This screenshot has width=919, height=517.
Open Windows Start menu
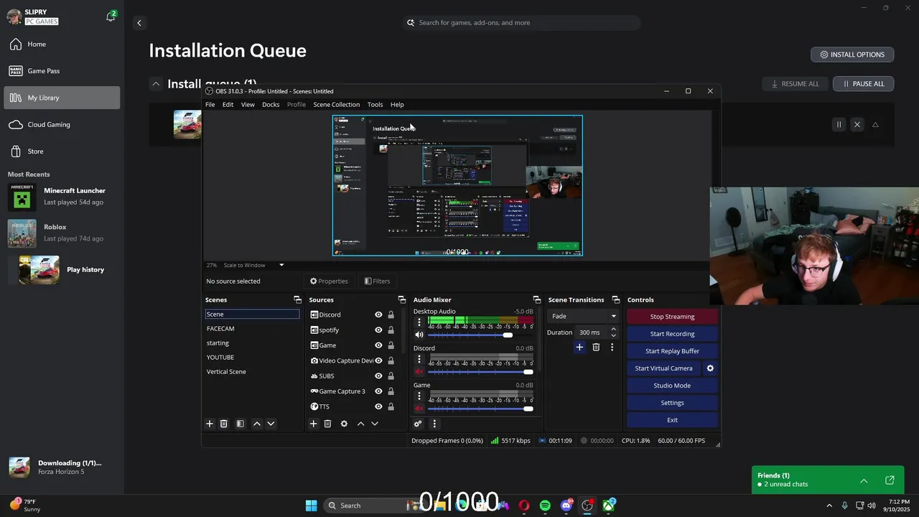click(x=311, y=506)
